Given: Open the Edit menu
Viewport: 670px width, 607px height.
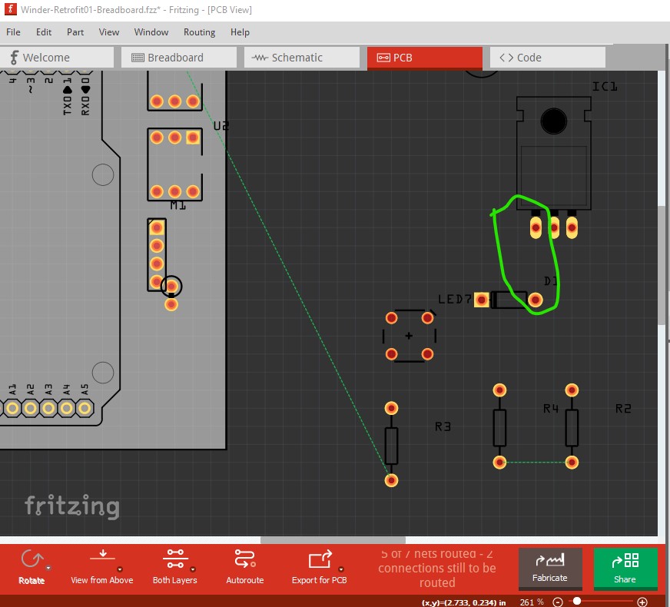Looking at the screenshot, I should pyautogui.click(x=44, y=32).
